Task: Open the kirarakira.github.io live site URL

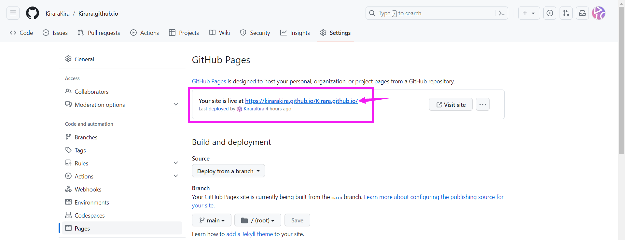Action: pos(301,101)
